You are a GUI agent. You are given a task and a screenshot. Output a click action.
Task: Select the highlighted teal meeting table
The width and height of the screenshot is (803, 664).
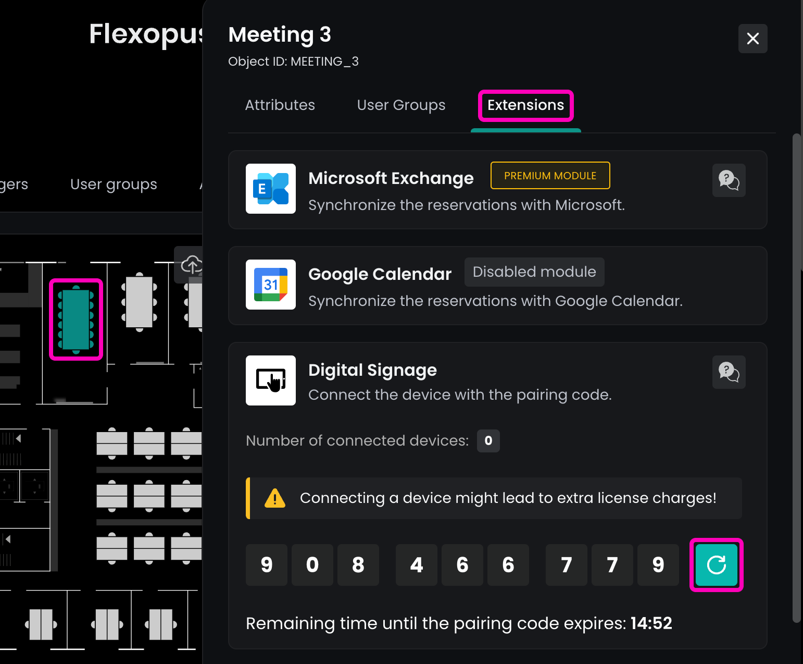[76, 319]
